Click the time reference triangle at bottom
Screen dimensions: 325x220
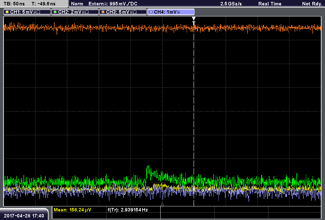pos(162,204)
